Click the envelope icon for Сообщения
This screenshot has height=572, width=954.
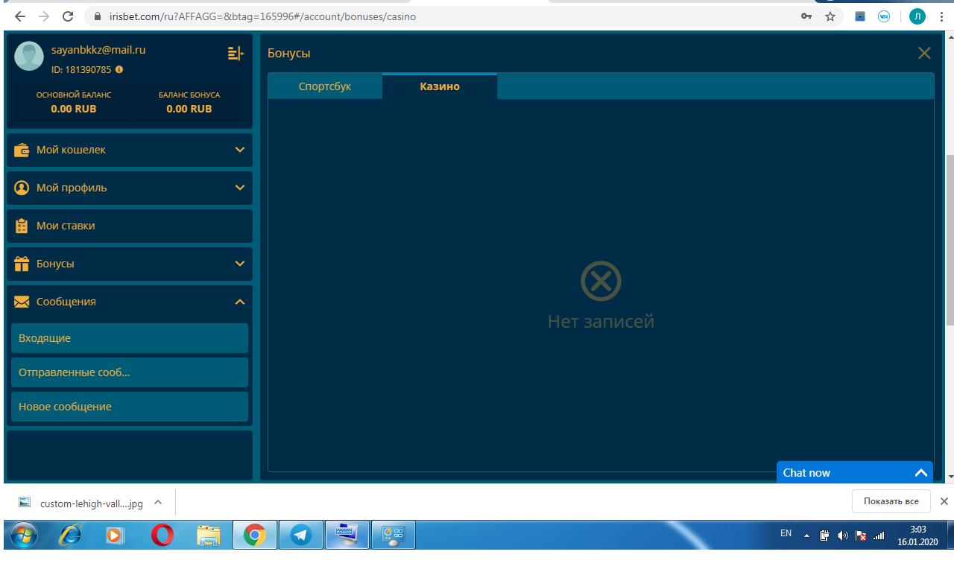pyautogui.click(x=22, y=302)
